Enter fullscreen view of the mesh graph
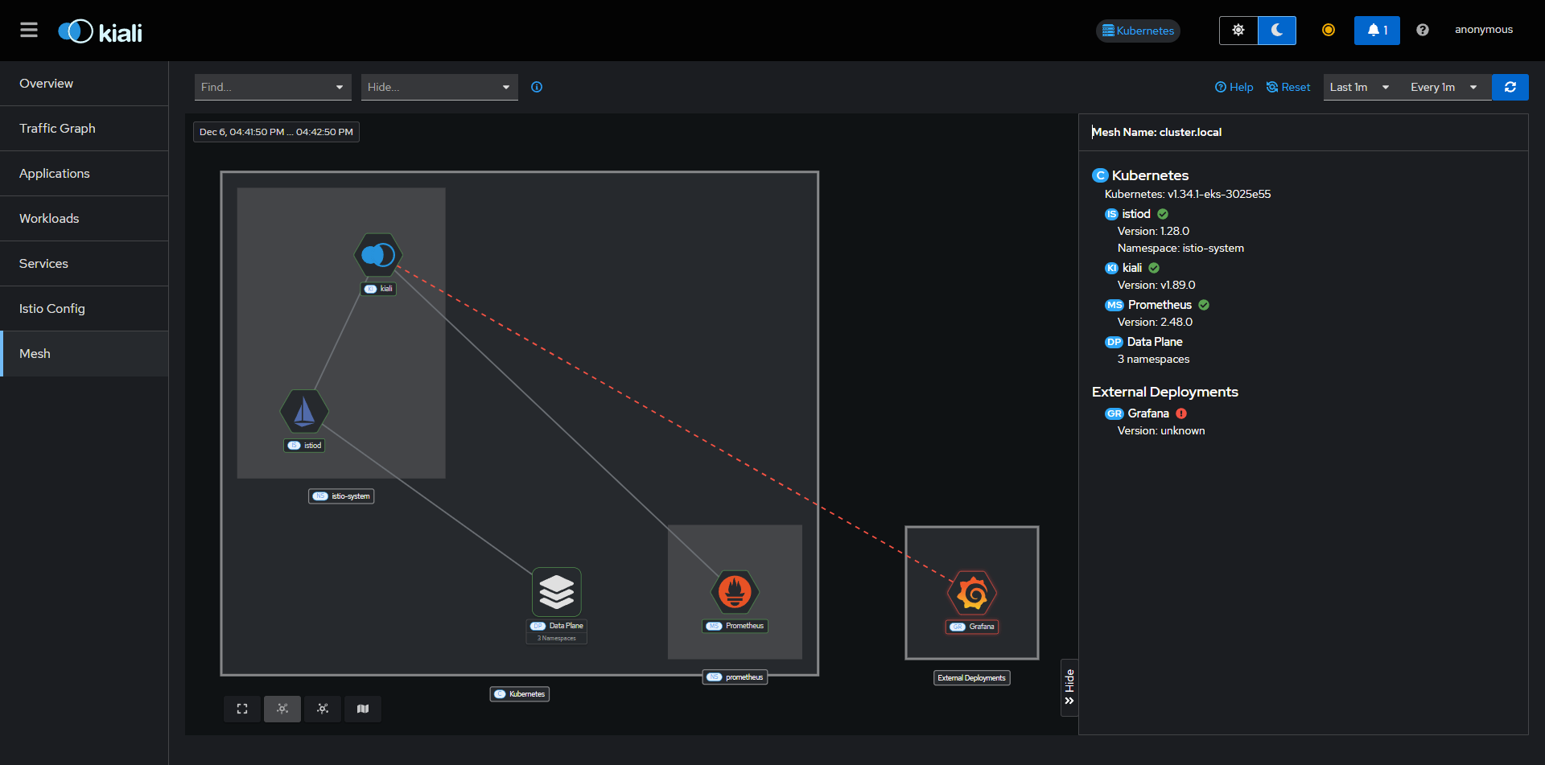Image resolution: width=1545 pixels, height=765 pixels. pyautogui.click(x=241, y=709)
